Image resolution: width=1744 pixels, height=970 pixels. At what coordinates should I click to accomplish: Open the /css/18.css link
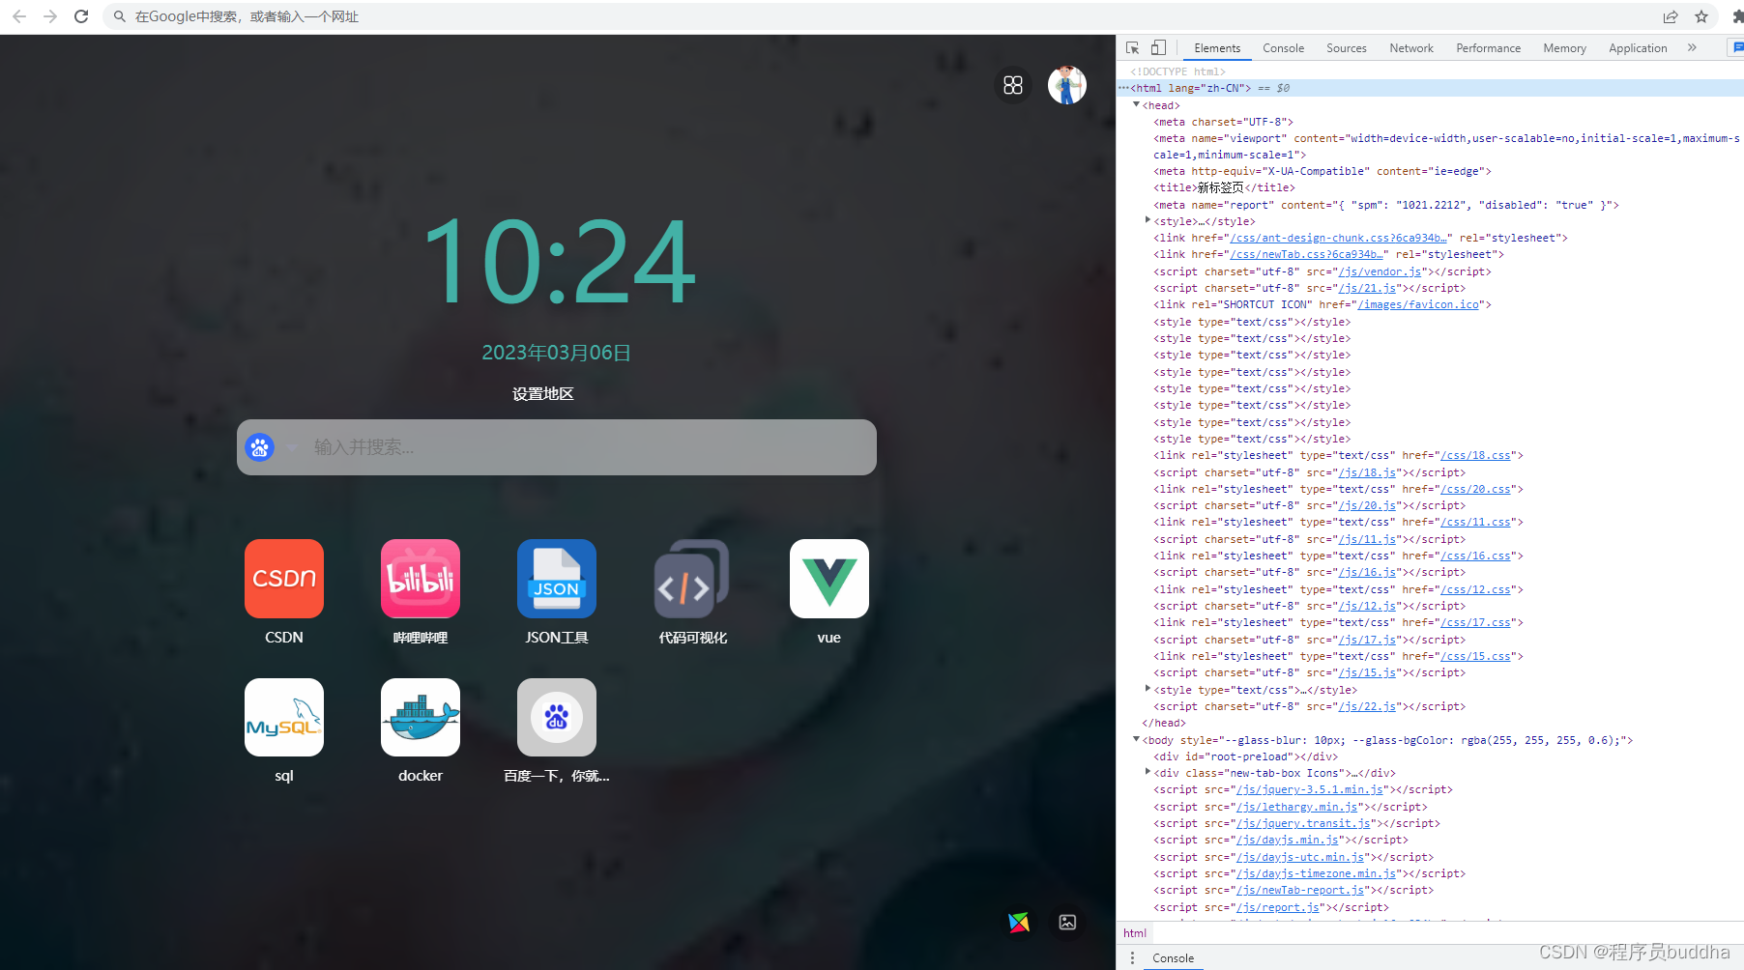(1475, 456)
